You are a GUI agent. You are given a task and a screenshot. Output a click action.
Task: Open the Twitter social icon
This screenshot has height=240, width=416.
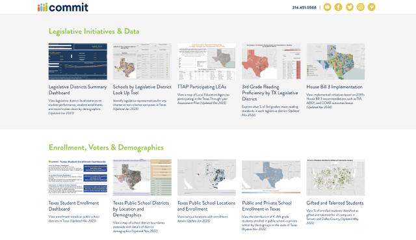click(350, 7)
